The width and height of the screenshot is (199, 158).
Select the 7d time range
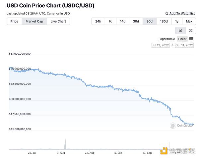(110, 21)
